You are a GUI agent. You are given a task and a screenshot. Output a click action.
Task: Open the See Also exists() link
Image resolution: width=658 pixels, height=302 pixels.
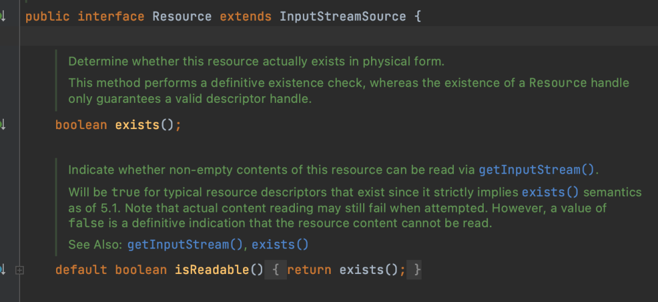point(280,245)
